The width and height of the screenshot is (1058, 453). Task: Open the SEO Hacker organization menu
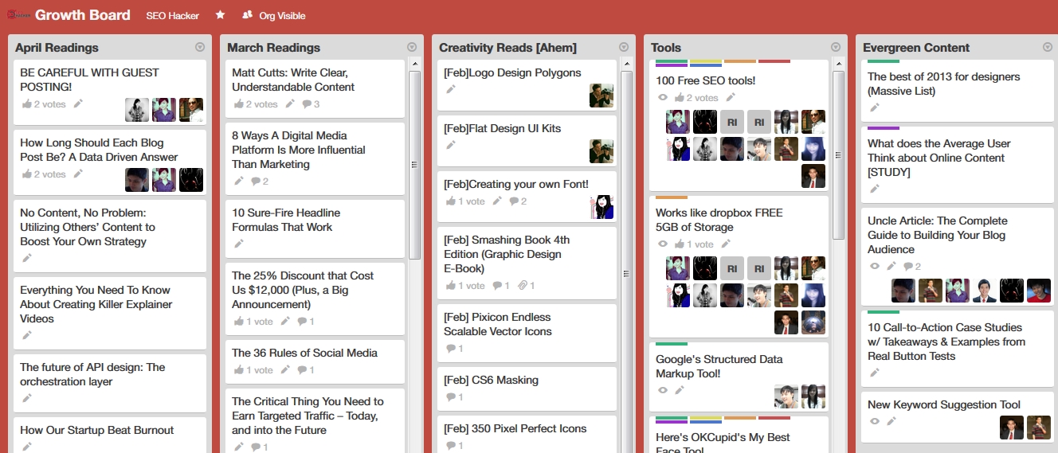(173, 16)
